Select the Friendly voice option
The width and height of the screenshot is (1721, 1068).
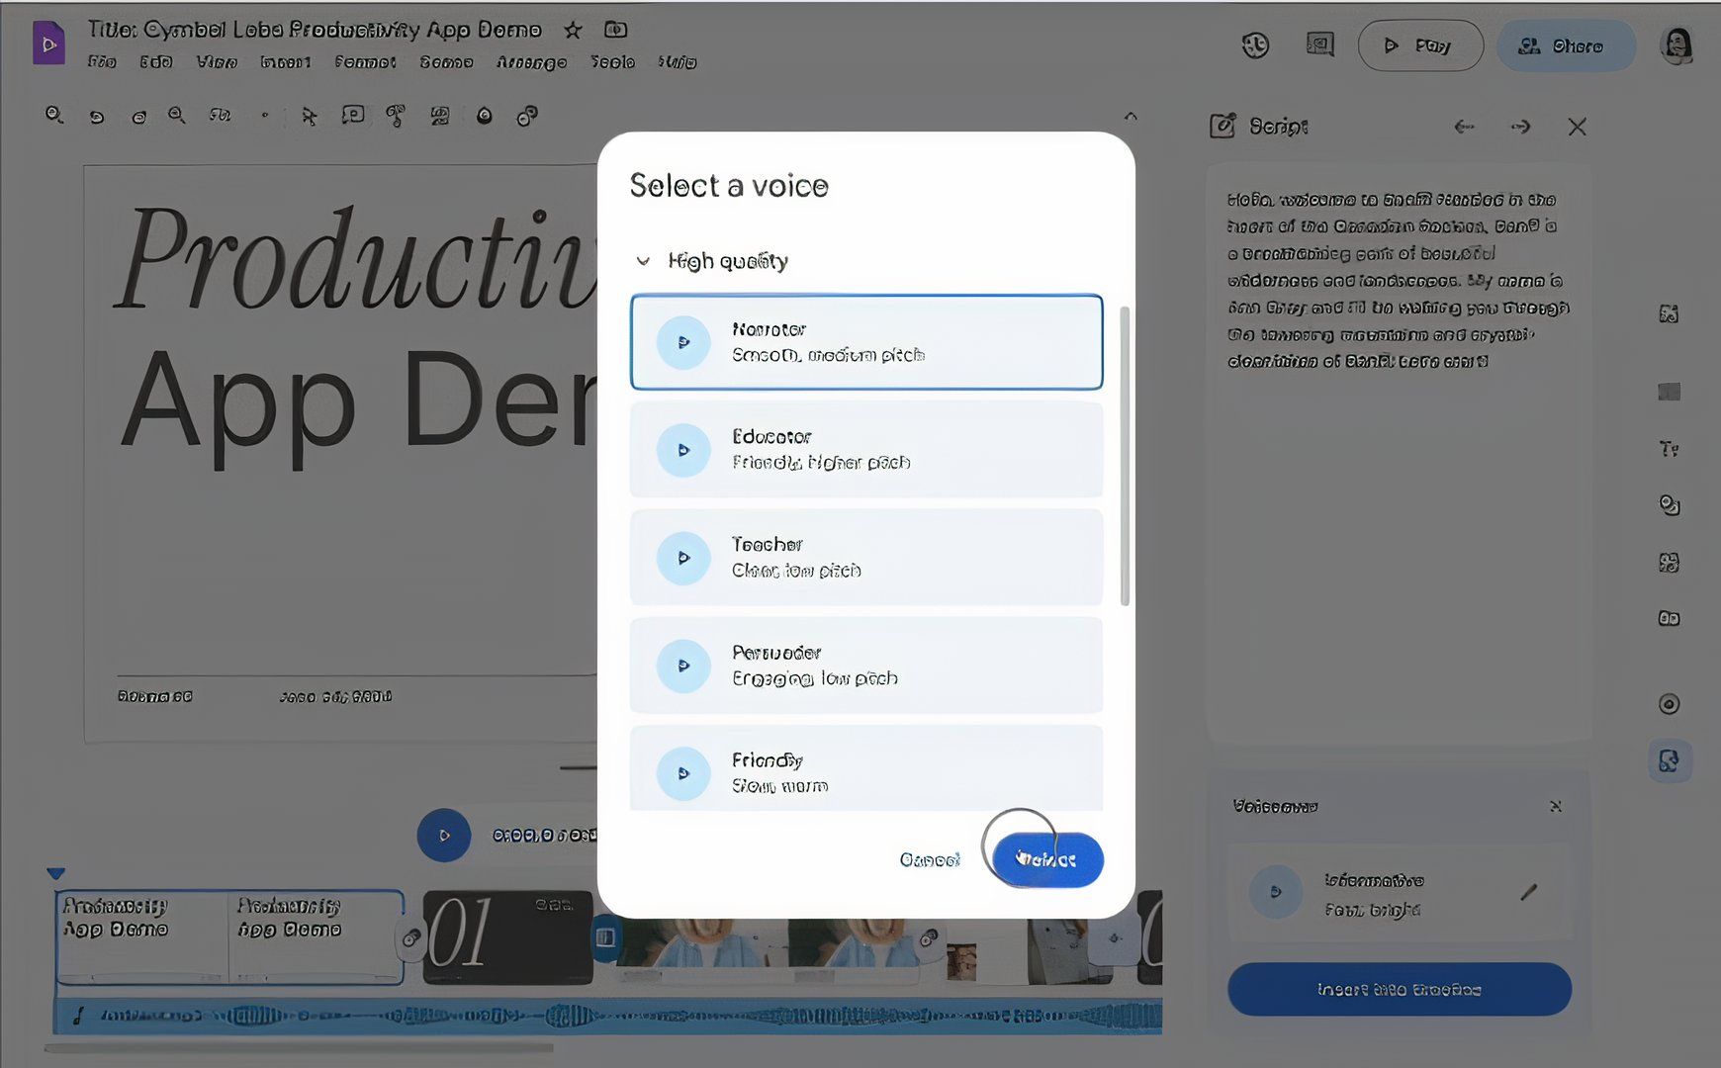865,771
